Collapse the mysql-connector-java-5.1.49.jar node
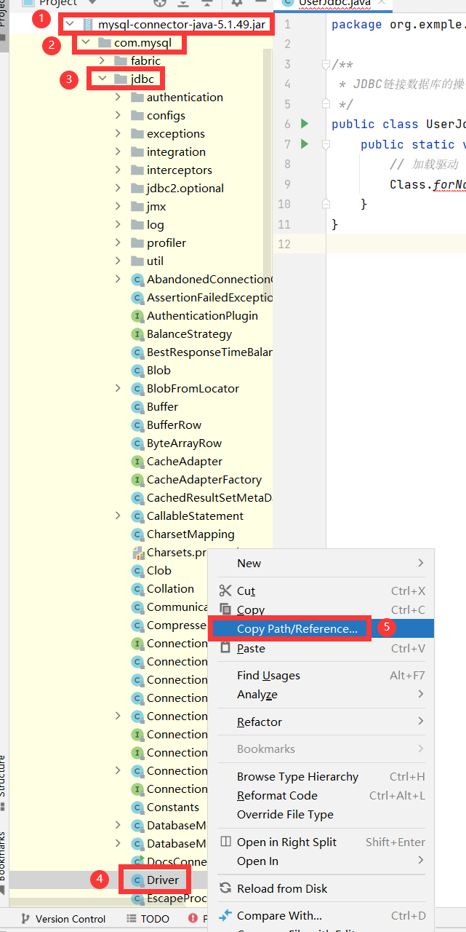 click(70, 24)
